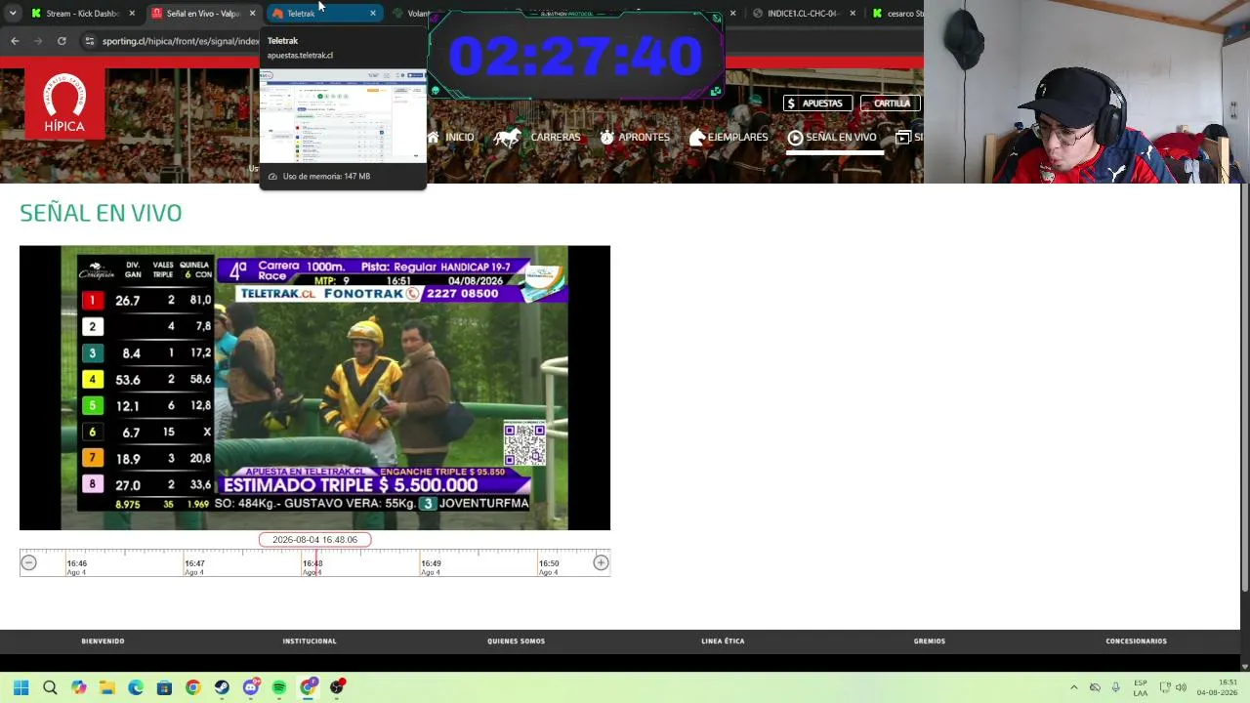Click the 2026-08-04 16:48:06 timeline timestamp label

(314, 539)
